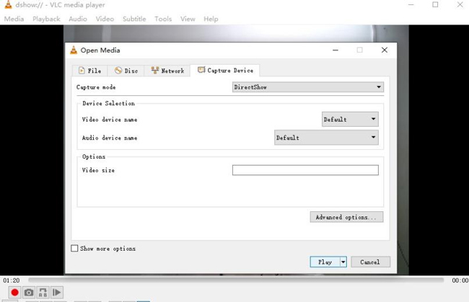
Task: Click the Play button
Action: pos(325,262)
